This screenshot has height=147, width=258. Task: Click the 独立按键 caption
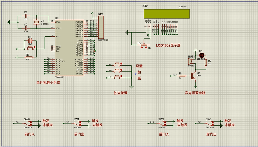pyautogui.click(x=121, y=93)
